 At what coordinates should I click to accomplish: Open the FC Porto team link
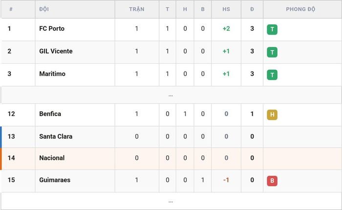pyautogui.click(x=52, y=29)
